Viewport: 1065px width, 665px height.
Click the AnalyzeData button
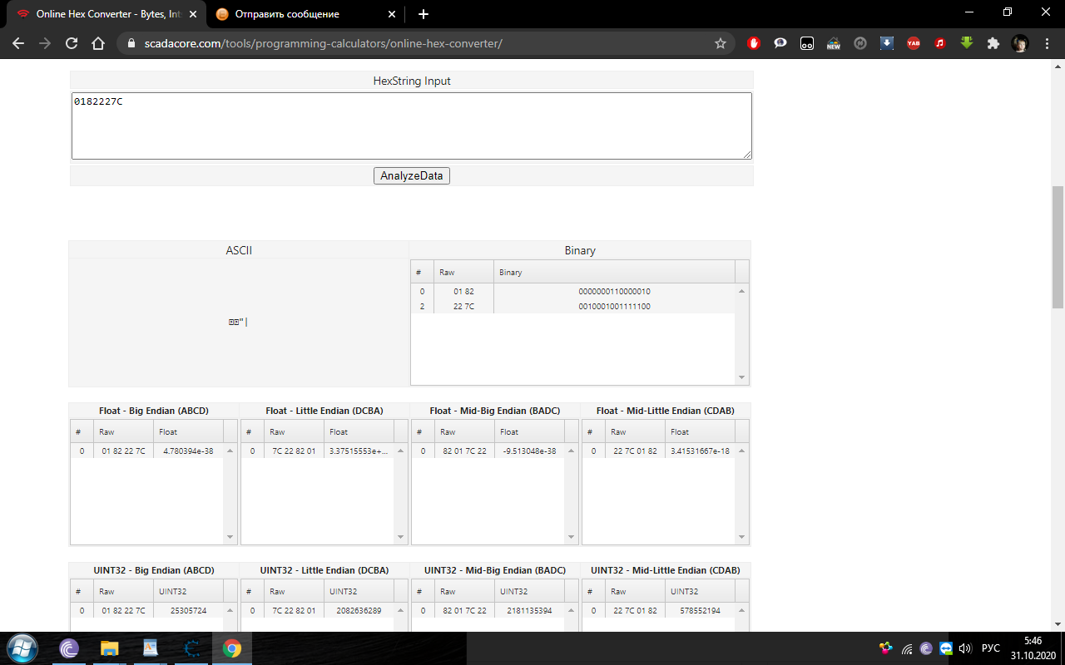pyautogui.click(x=412, y=175)
